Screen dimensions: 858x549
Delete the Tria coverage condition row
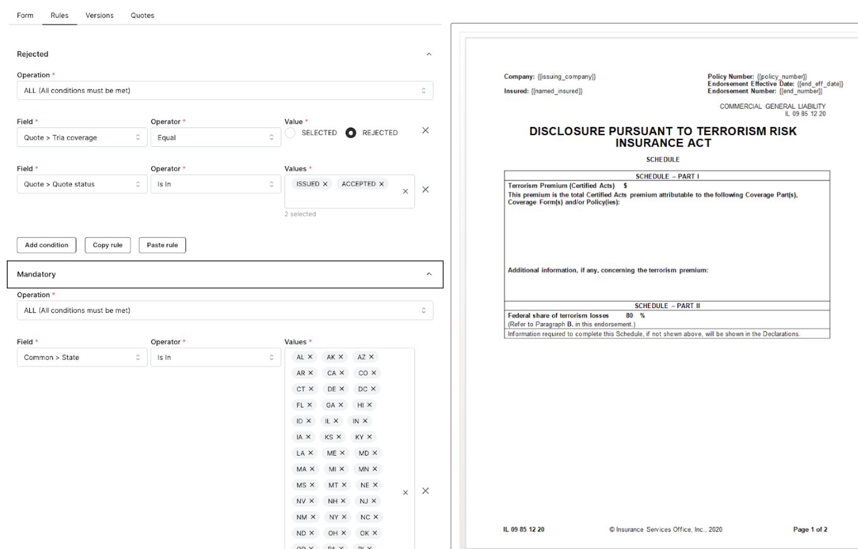coord(425,130)
